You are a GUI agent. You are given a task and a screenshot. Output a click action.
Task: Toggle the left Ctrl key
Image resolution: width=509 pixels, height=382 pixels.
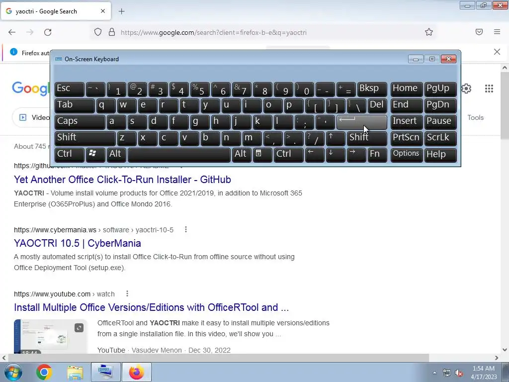[70, 155]
